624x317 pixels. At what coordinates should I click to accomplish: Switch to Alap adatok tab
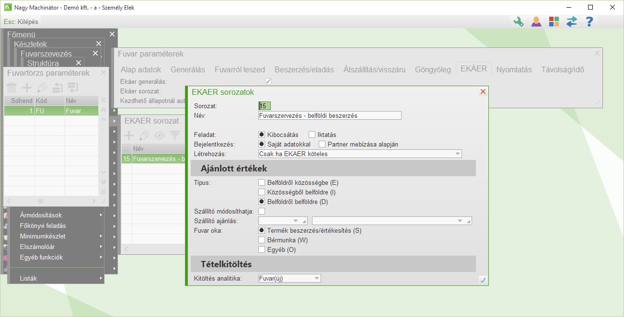(x=141, y=69)
